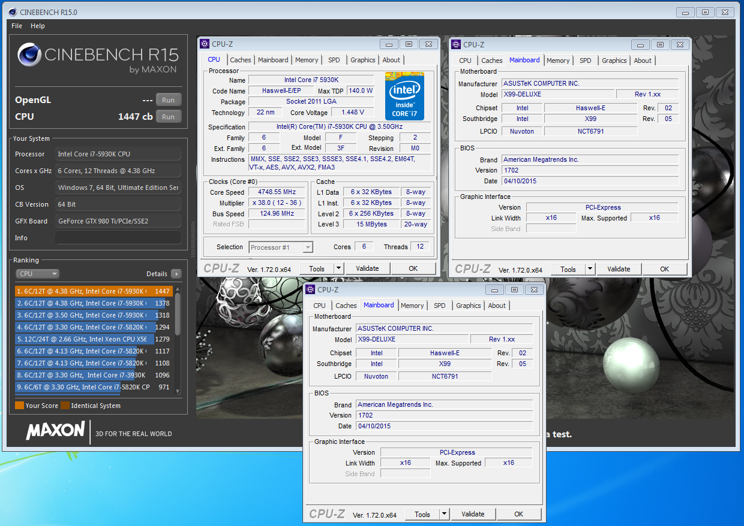Image resolution: width=744 pixels, height=526 pixels.
Task: Click the Core Voltage value 1.448 V
Action: [353, 112]
